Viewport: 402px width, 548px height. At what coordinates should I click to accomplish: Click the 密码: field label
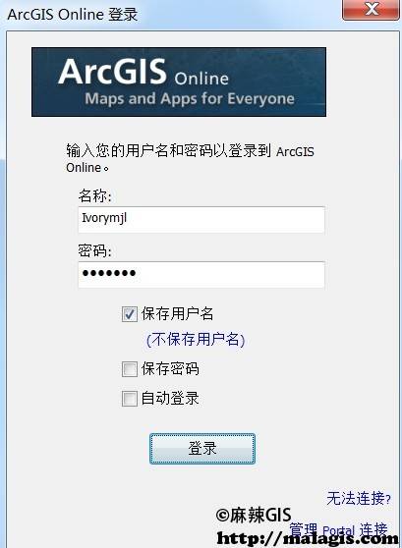pyautogui.click(x=94, y=250)
